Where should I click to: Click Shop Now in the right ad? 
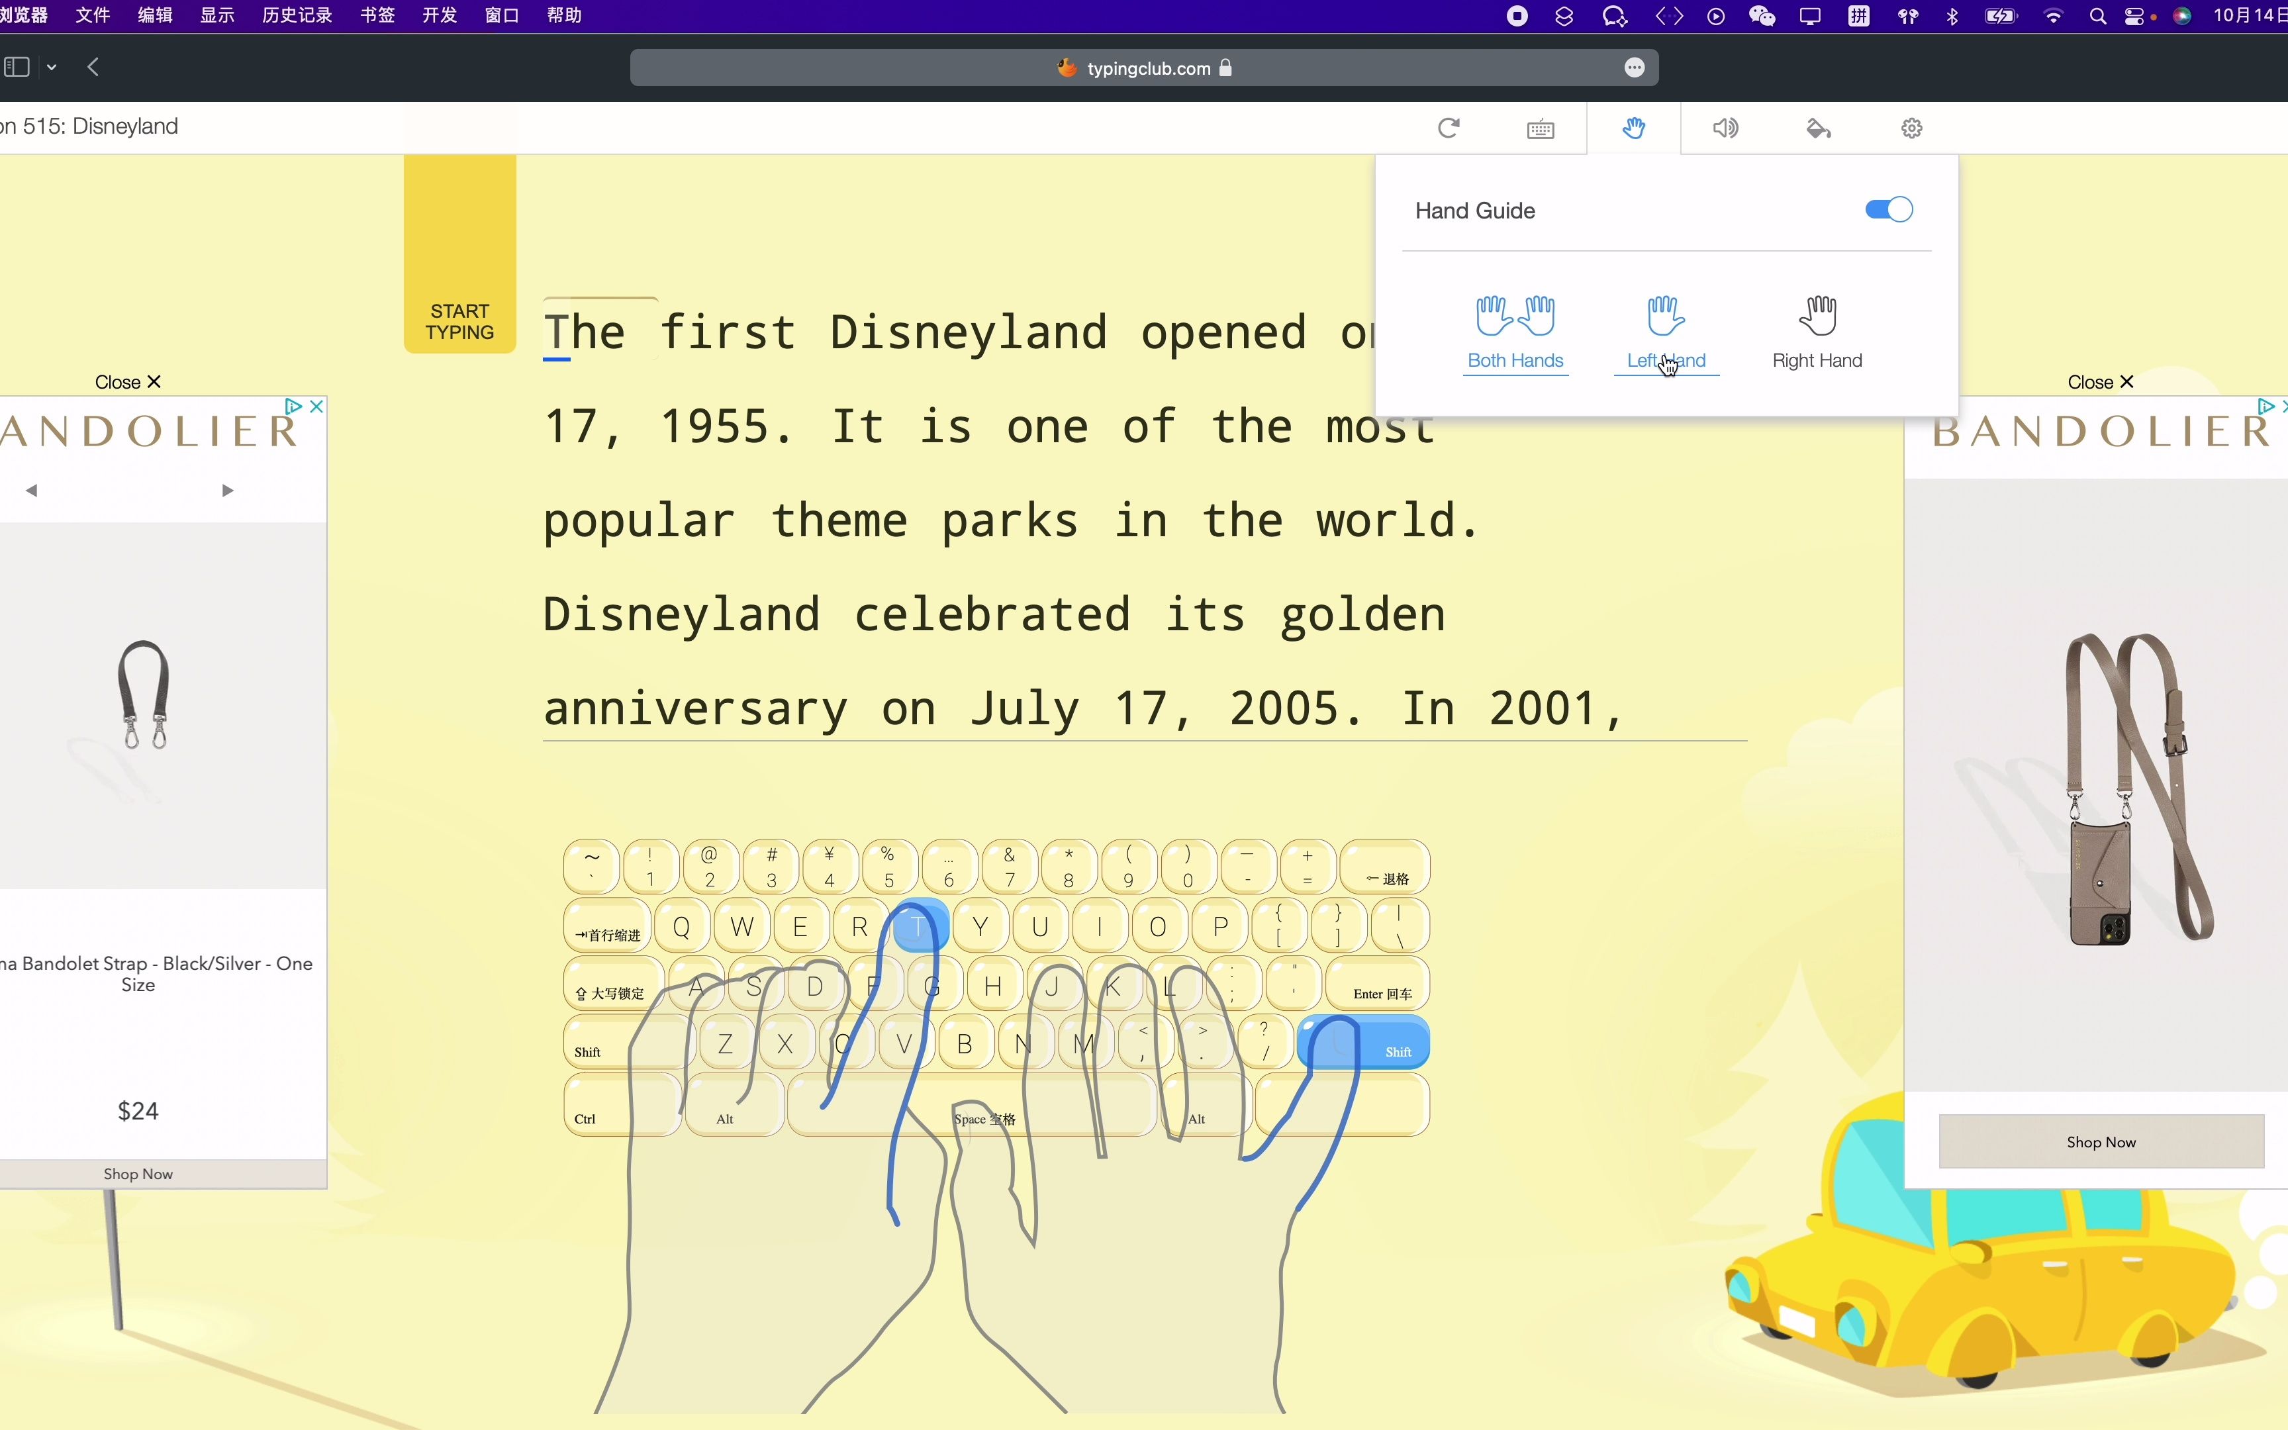pyautogui.click(x=2101, y=1141)
